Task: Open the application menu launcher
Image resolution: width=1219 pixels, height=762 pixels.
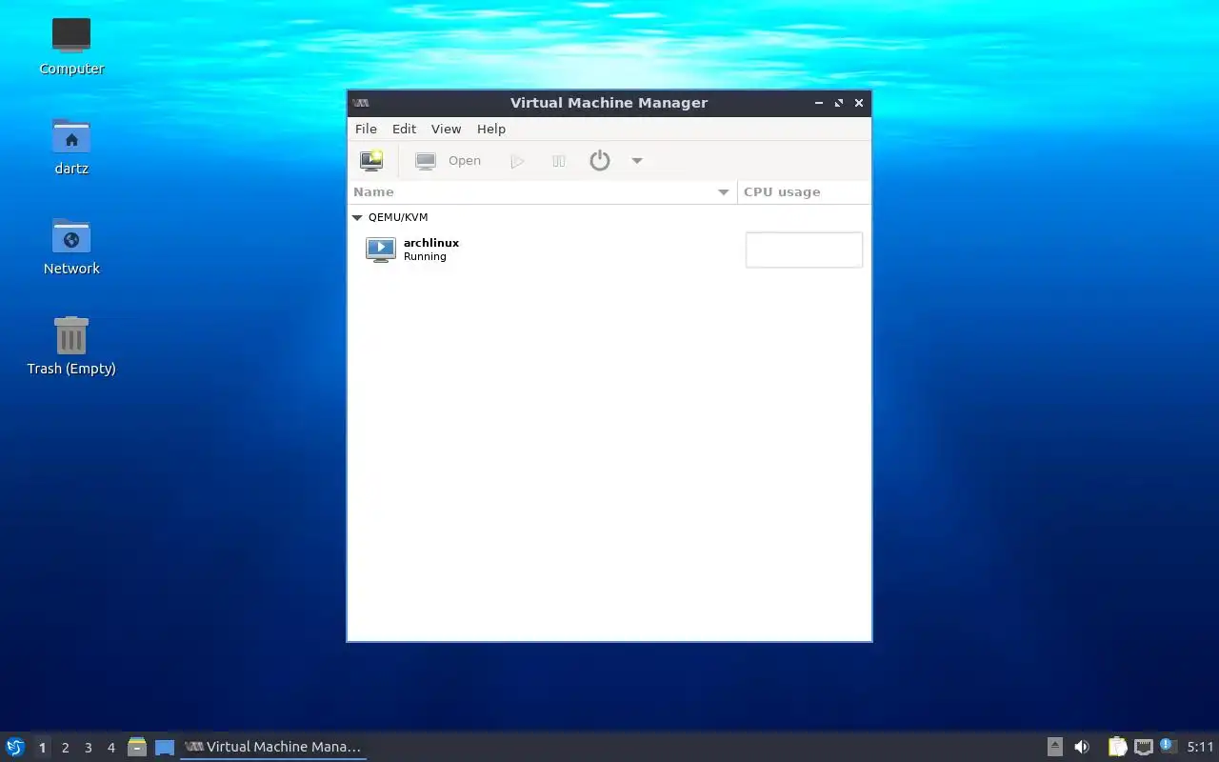Action: (x=15, y=747)
